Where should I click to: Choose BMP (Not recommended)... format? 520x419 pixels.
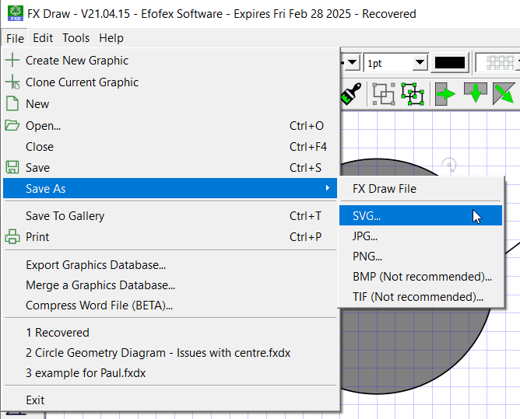click(420, 277)
